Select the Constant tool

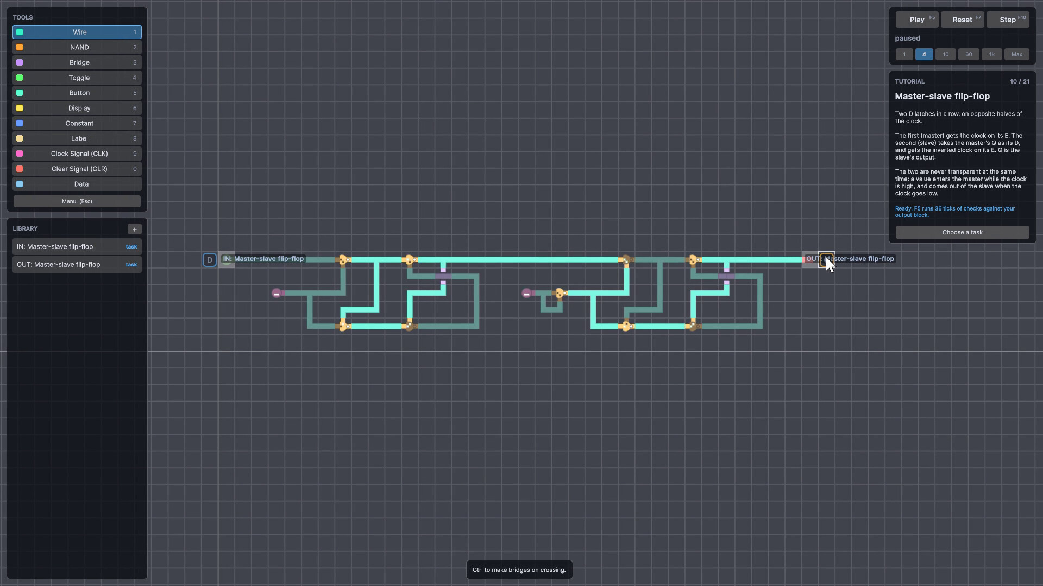tap(77, 123)
